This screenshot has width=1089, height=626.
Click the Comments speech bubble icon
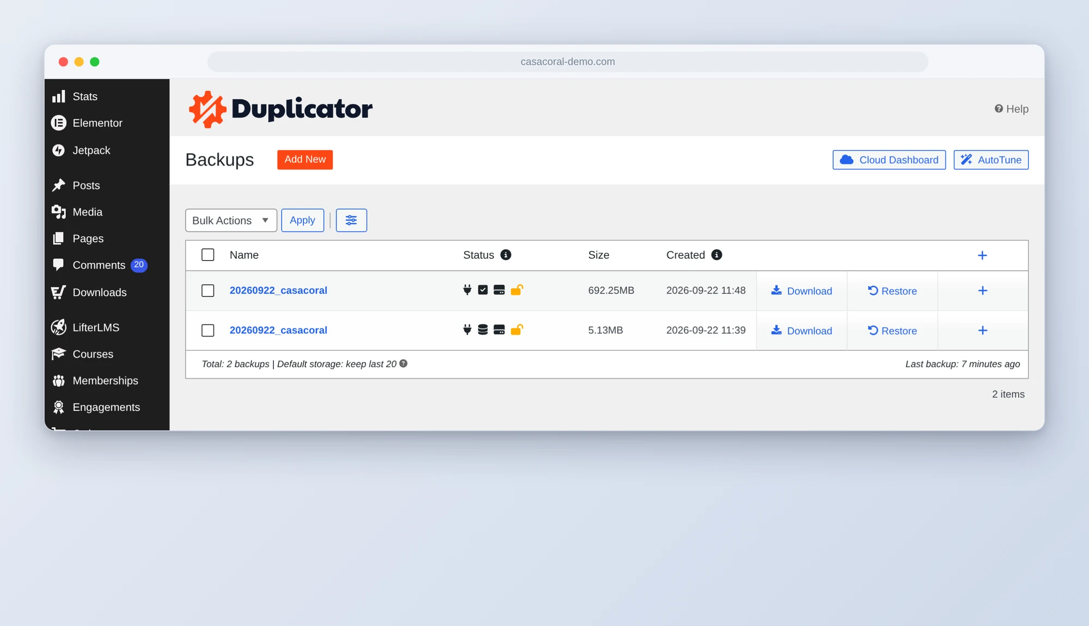(x=59, y=265)
